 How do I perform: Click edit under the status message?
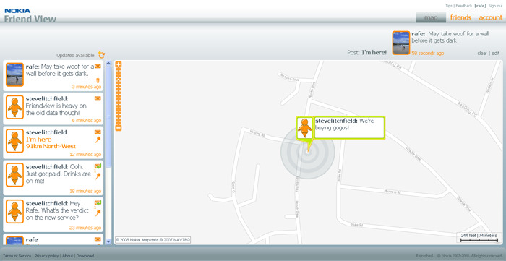495,54
